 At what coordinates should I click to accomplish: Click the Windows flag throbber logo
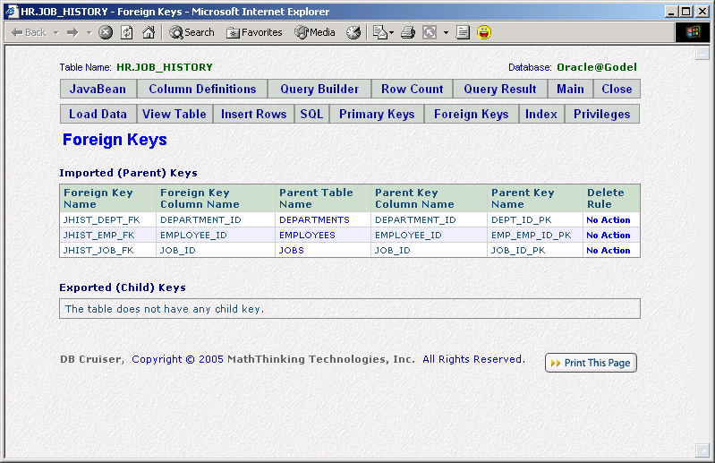693,32
